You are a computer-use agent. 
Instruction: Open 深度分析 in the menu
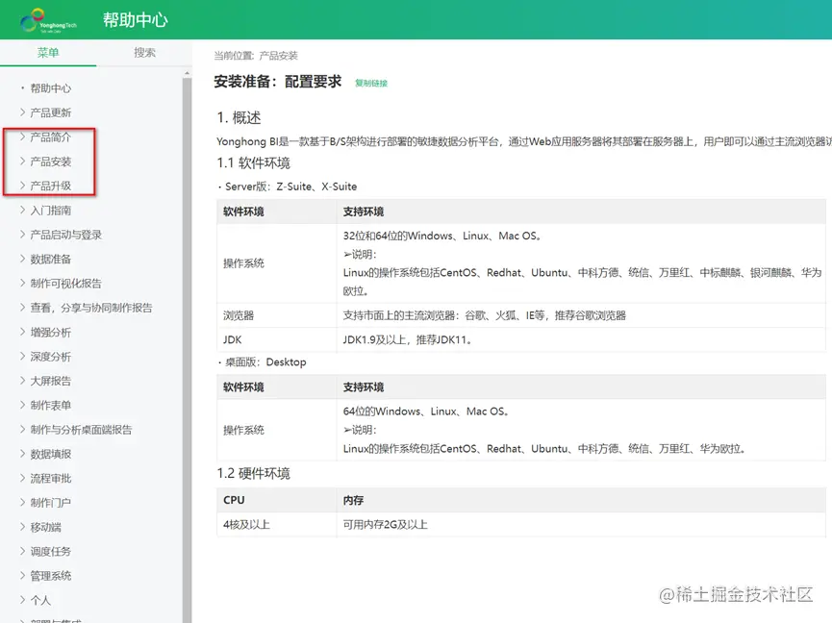[x=50, y=357]
